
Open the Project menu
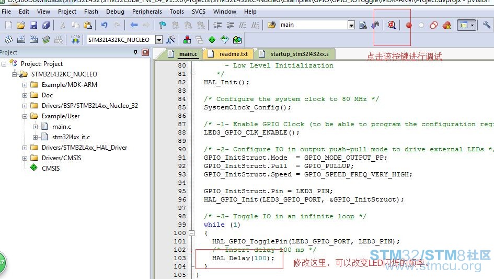tap(67, 12)
